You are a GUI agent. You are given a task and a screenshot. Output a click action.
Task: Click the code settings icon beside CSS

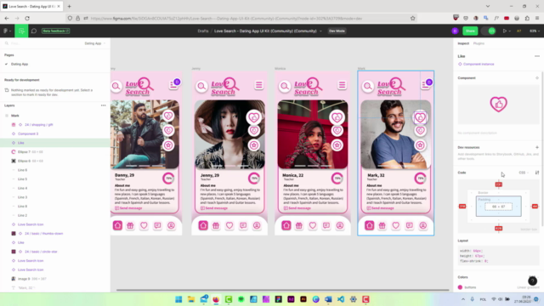pyautogui.click(x=537, y=173)
